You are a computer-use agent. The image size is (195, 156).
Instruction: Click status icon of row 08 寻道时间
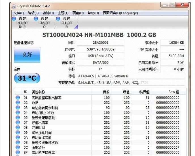pyautogui.click(x=18, y=127)
